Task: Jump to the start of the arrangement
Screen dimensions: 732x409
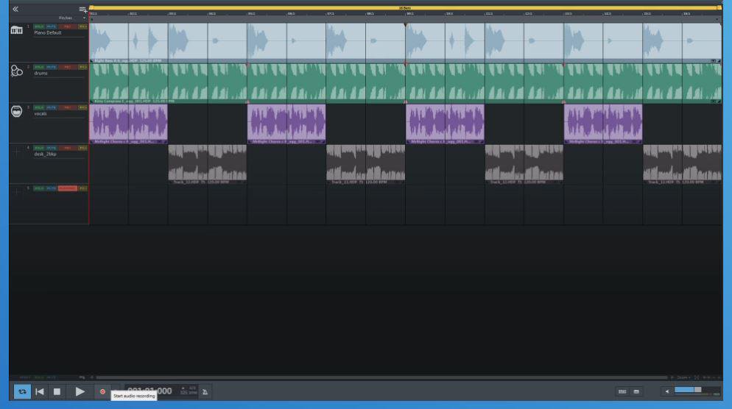Action: (40, 391)
